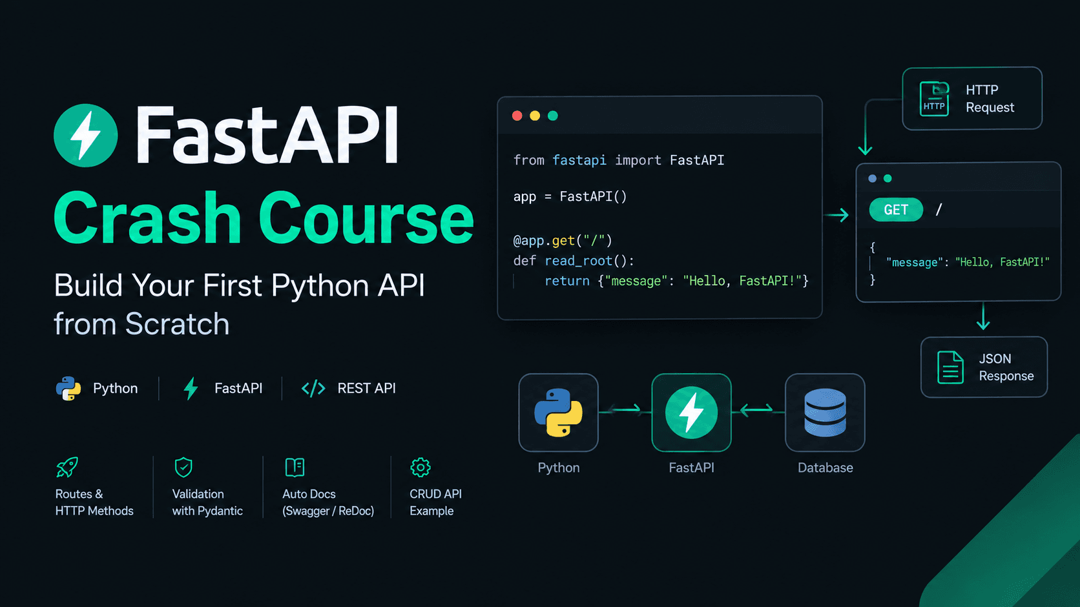The image size is (1080, 607).
Task: Click the FastAPI tile in the architecture diagram
Action: [692, 413]
